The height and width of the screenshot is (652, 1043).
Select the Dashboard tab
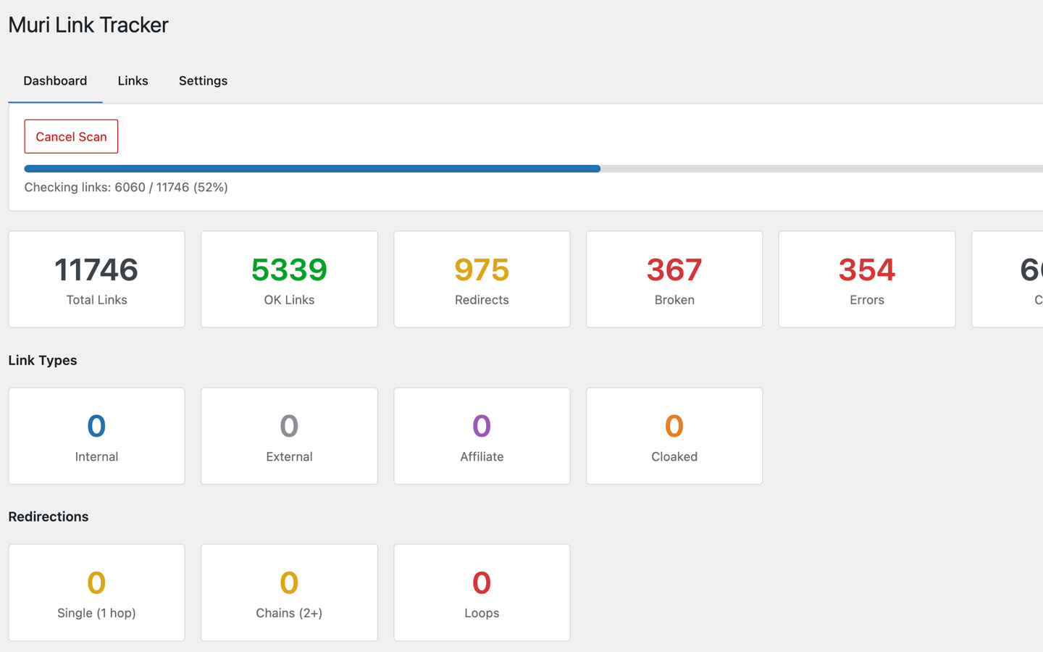point(55,80)
